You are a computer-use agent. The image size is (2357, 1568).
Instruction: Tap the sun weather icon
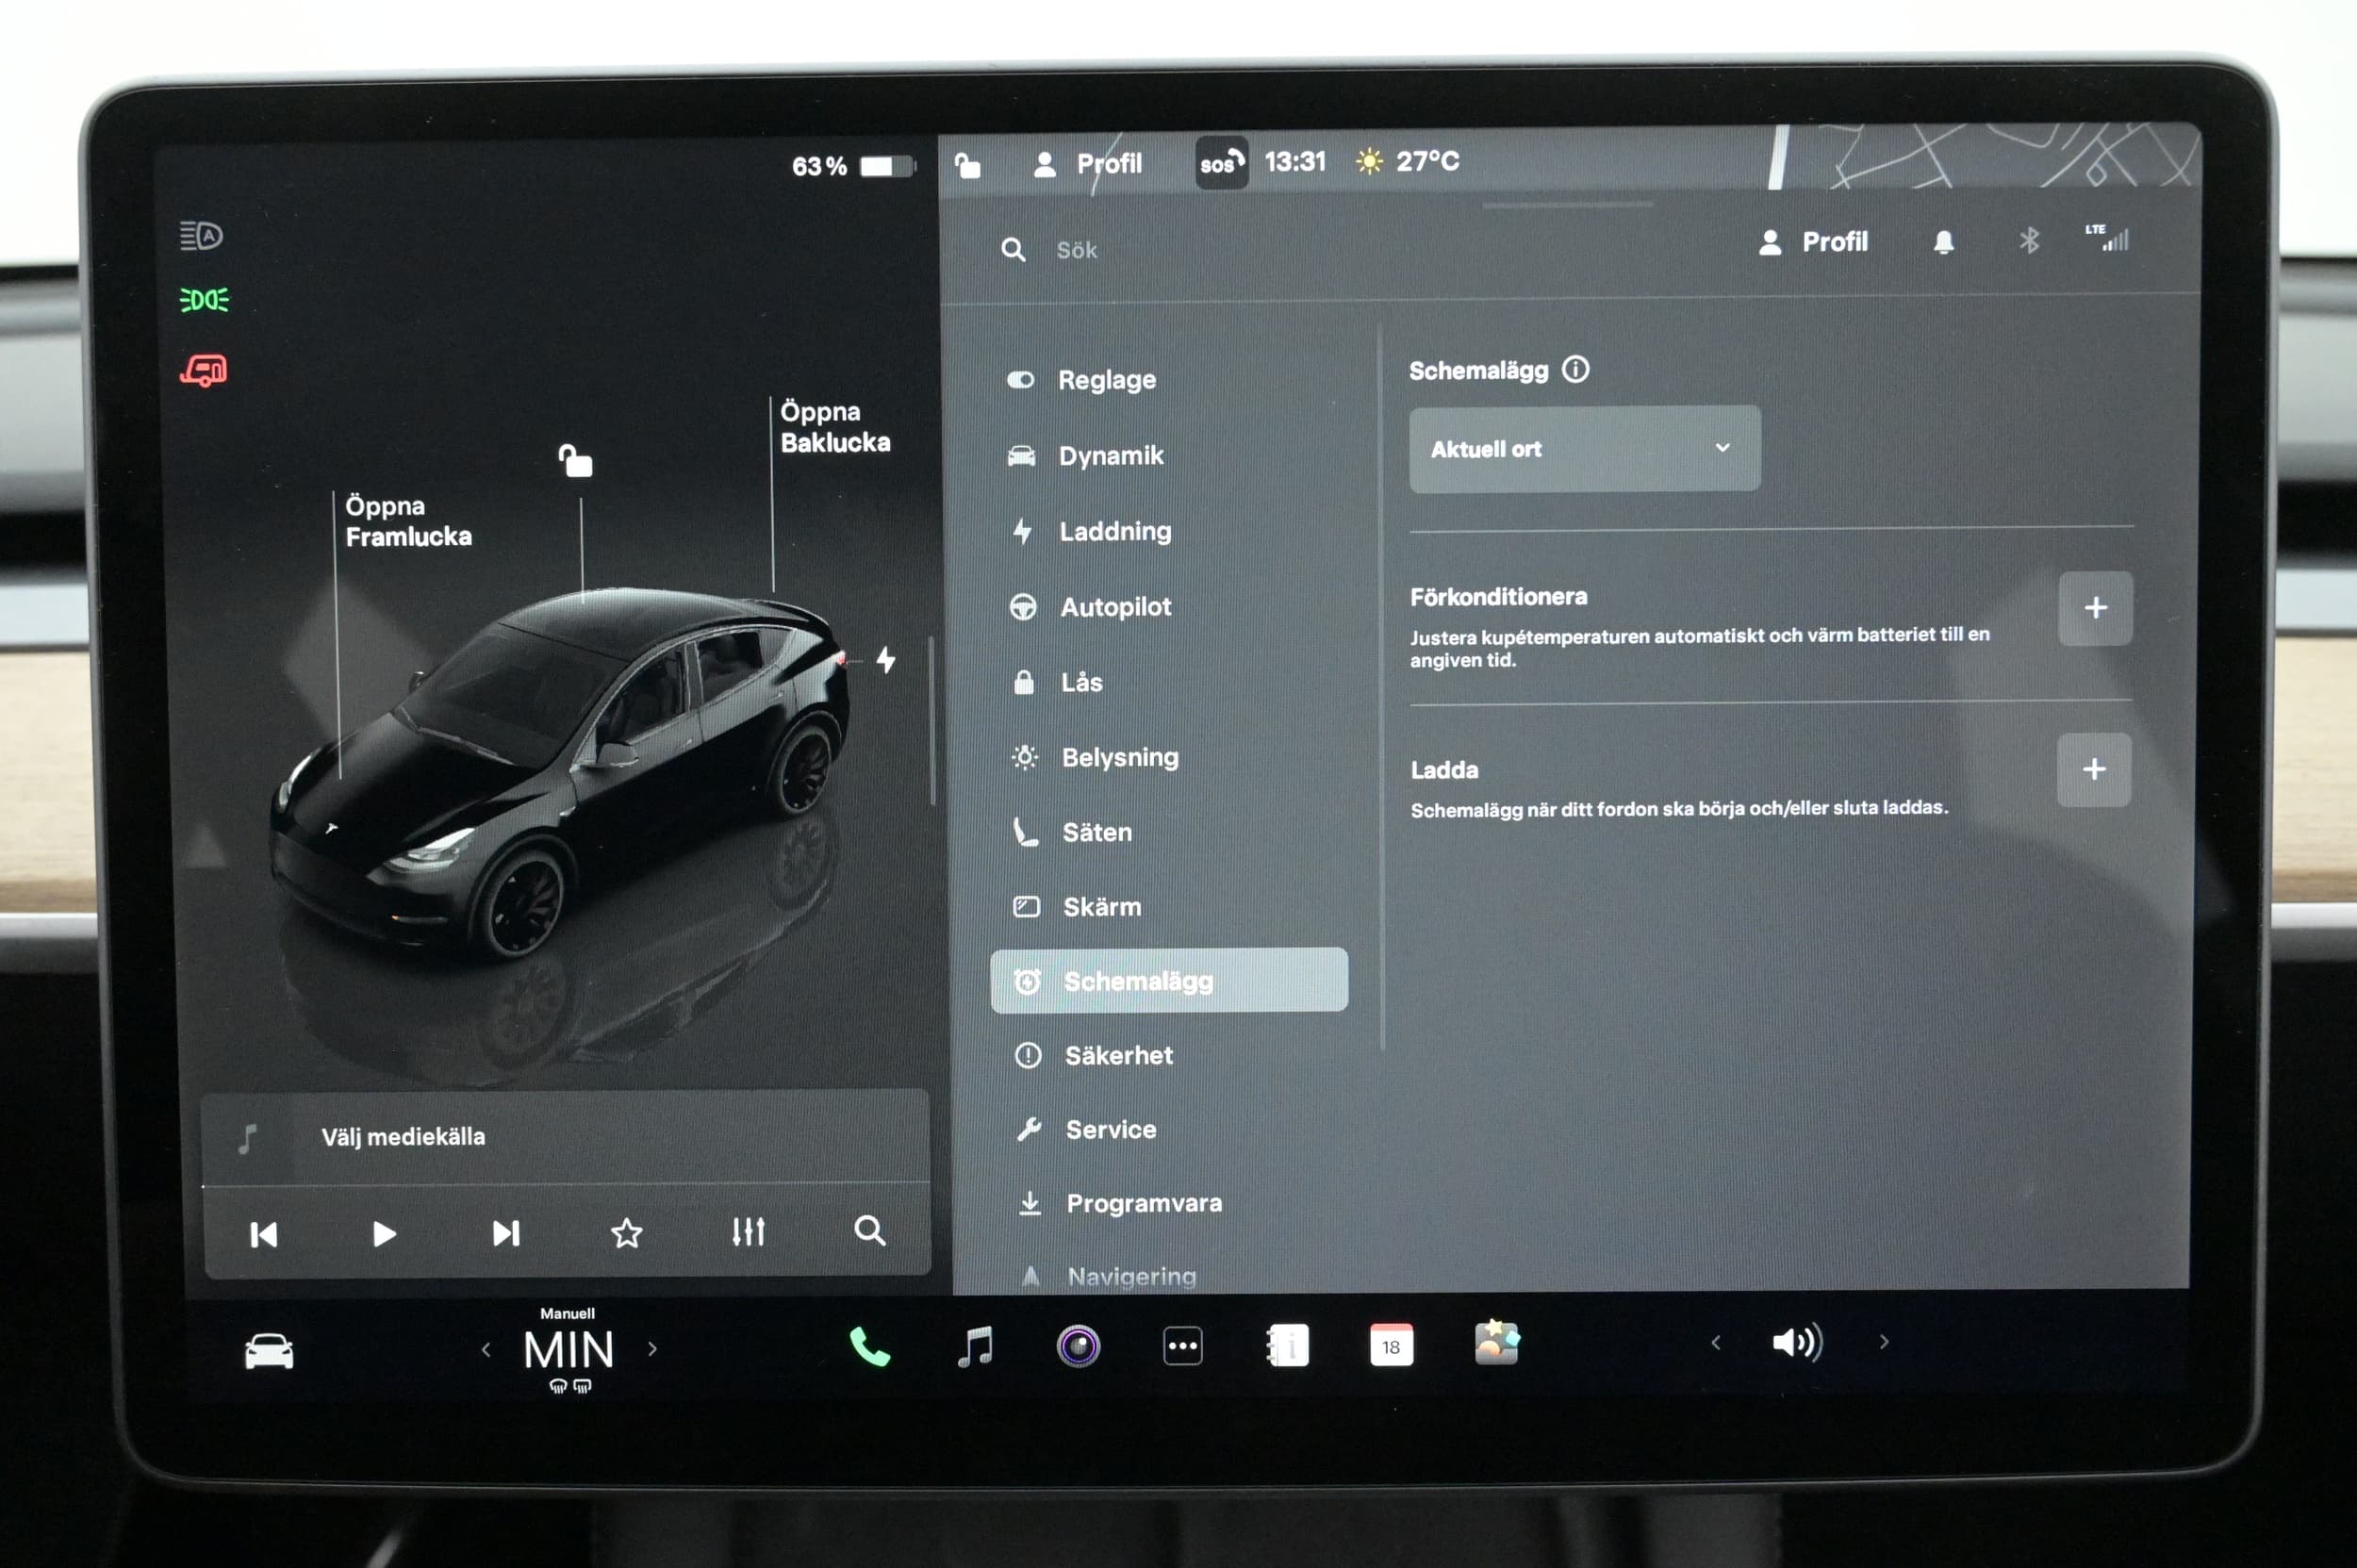point(1369,162)
